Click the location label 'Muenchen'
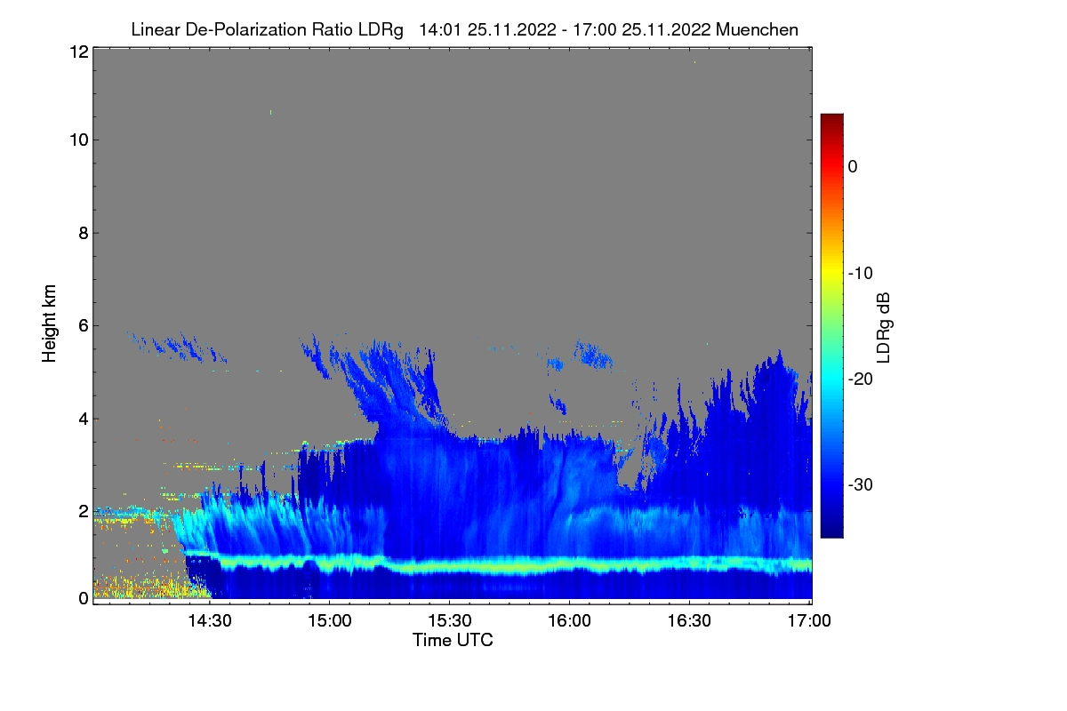The height and width of the screenshot is (711, 1067). [757, 29]
